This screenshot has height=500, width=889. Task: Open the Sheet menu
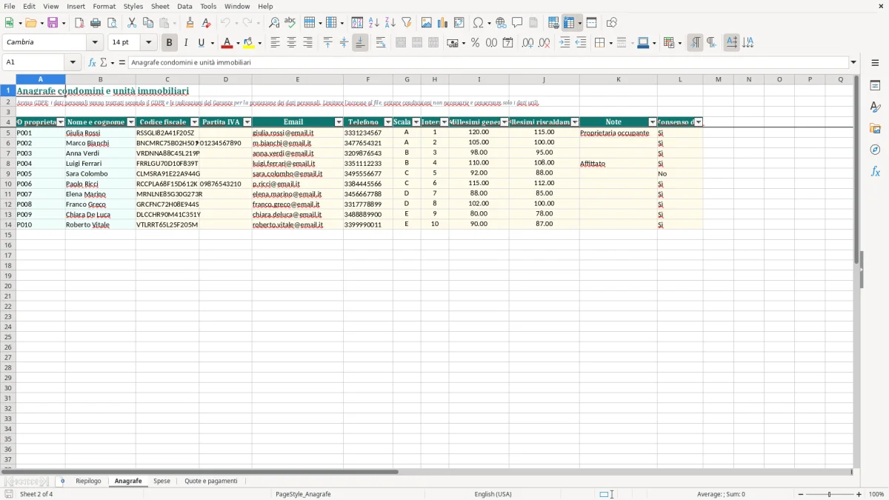[x=160, y=6]
